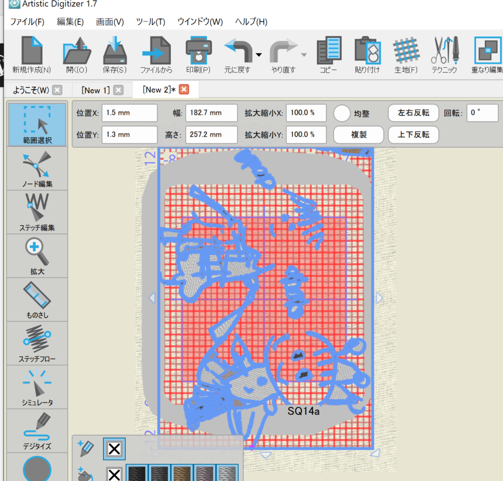Screen dimensions: 503x481
Task: Choose the デジタイズ digitize tool
Action: 37,431
